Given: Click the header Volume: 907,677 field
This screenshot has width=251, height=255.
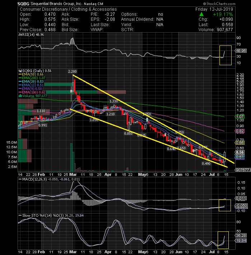Looking at the screenshot, I should [216, 30].
